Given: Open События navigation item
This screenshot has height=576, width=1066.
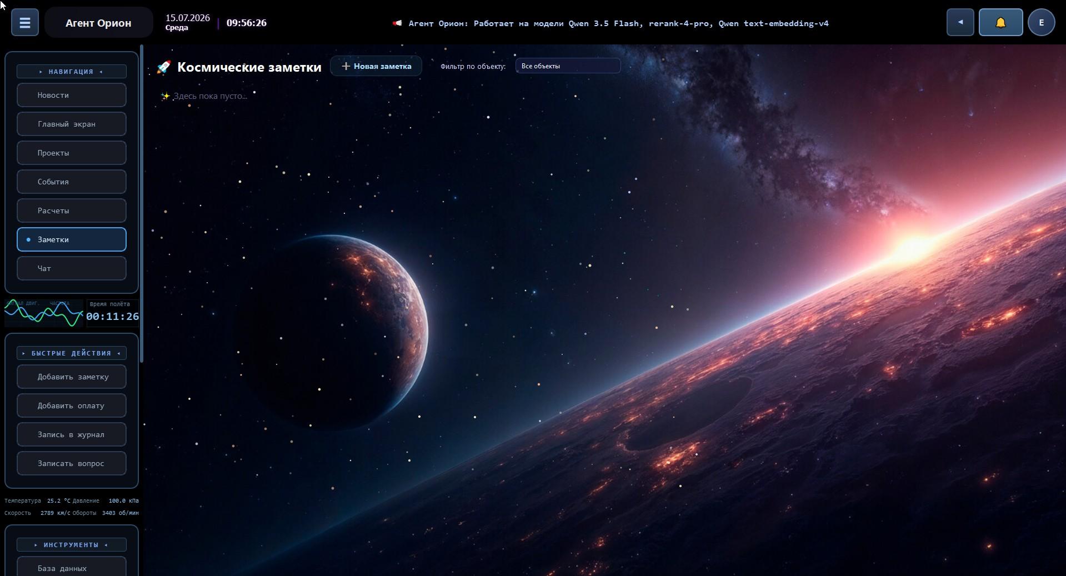Looking at the screenshot, I should click(x=71, y=182).
